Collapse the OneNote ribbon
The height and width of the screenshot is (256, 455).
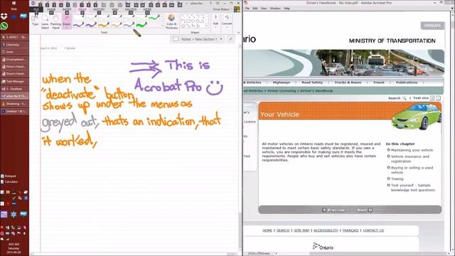tap(238, 33)
